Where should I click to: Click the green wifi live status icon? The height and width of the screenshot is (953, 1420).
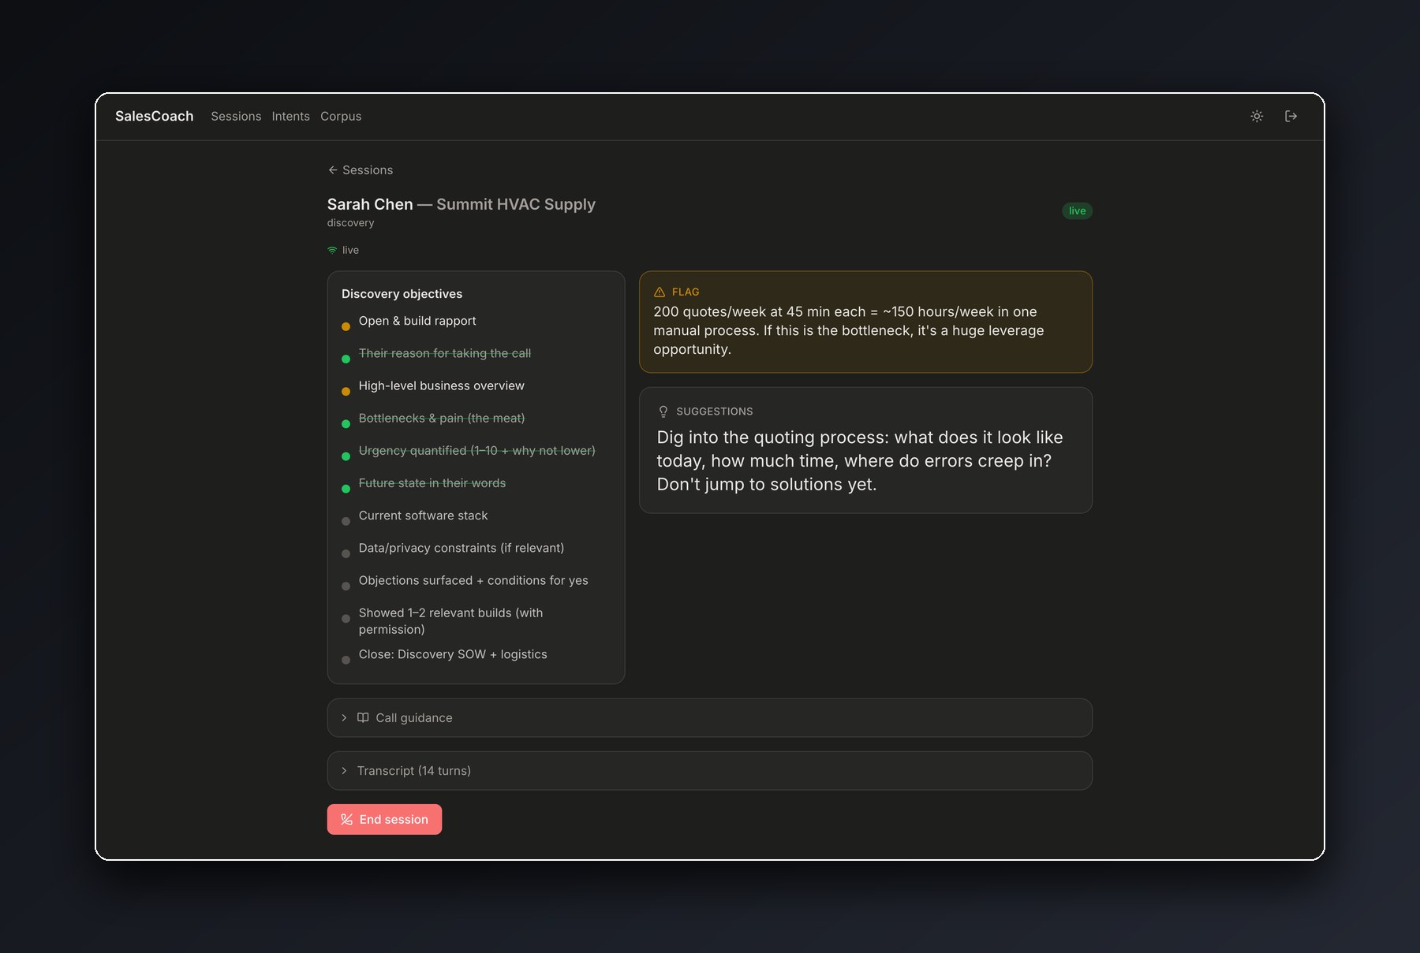pos(332,250)
